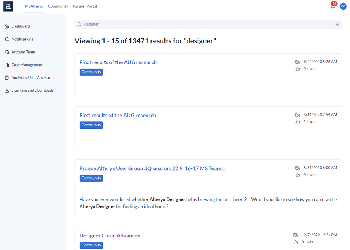
Task: Click the date "9/22/2020 5:26 AM"
Action: pos(320,62)
